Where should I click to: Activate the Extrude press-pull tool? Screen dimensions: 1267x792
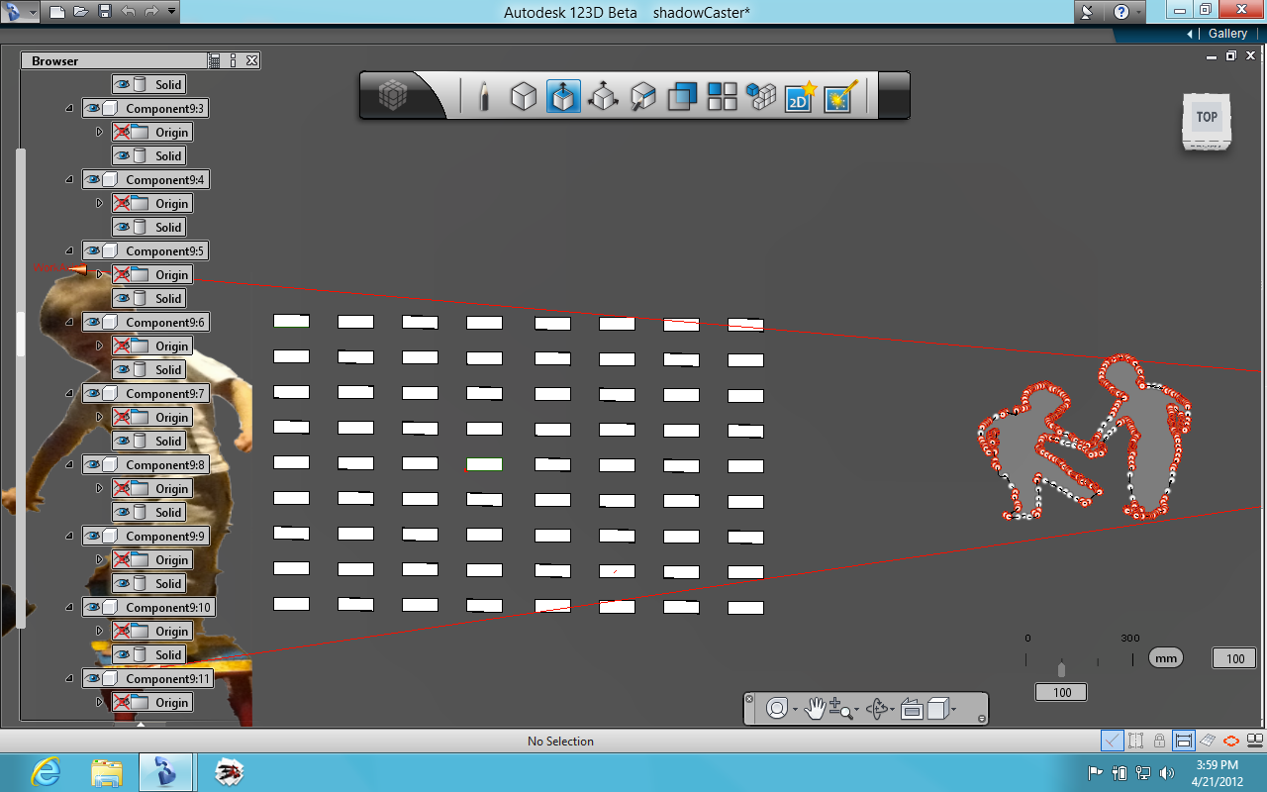(563, 97)
